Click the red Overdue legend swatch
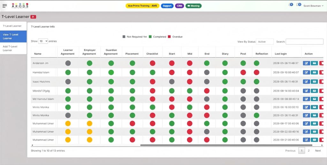327x165 pixels. pyautogui.click(x=169, y=37)
